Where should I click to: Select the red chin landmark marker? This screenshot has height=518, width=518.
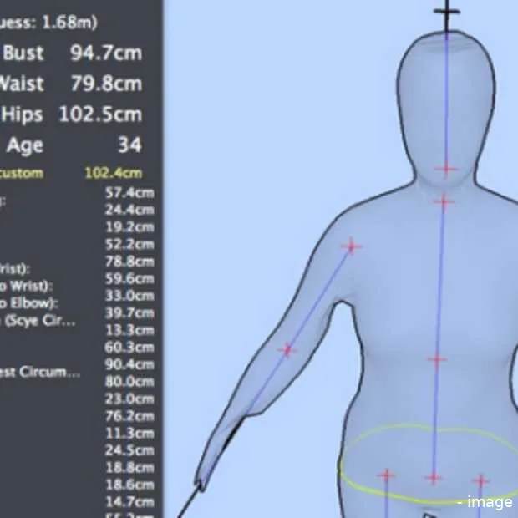(446, 169)
